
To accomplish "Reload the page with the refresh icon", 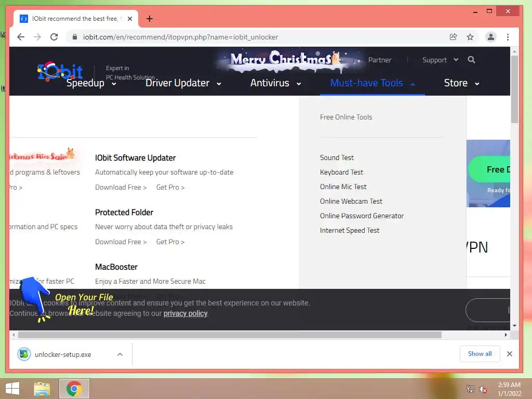I will pyautogui.click(x=54, y=37).
